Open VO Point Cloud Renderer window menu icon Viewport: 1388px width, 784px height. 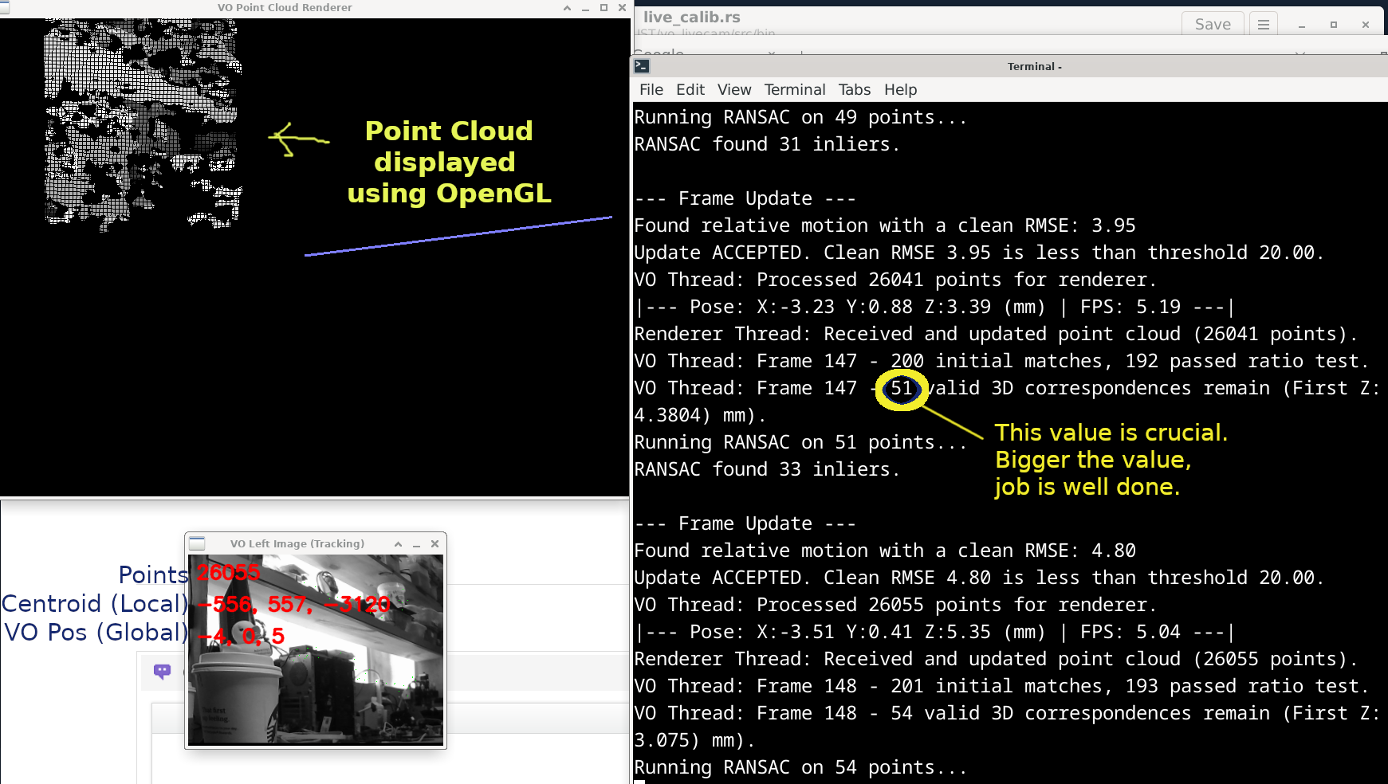tap(5, 7)
